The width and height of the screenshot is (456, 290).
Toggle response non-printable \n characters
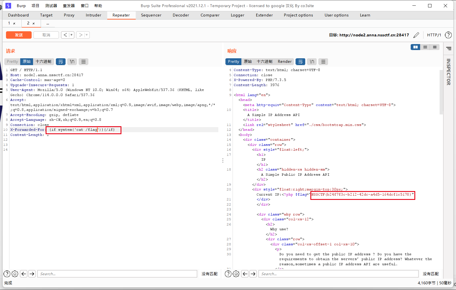pos(312,61)
